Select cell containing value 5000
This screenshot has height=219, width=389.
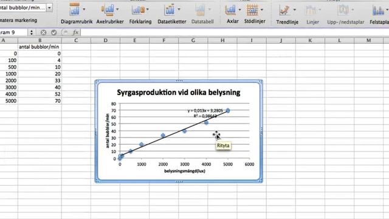click(x=9, y=101)
